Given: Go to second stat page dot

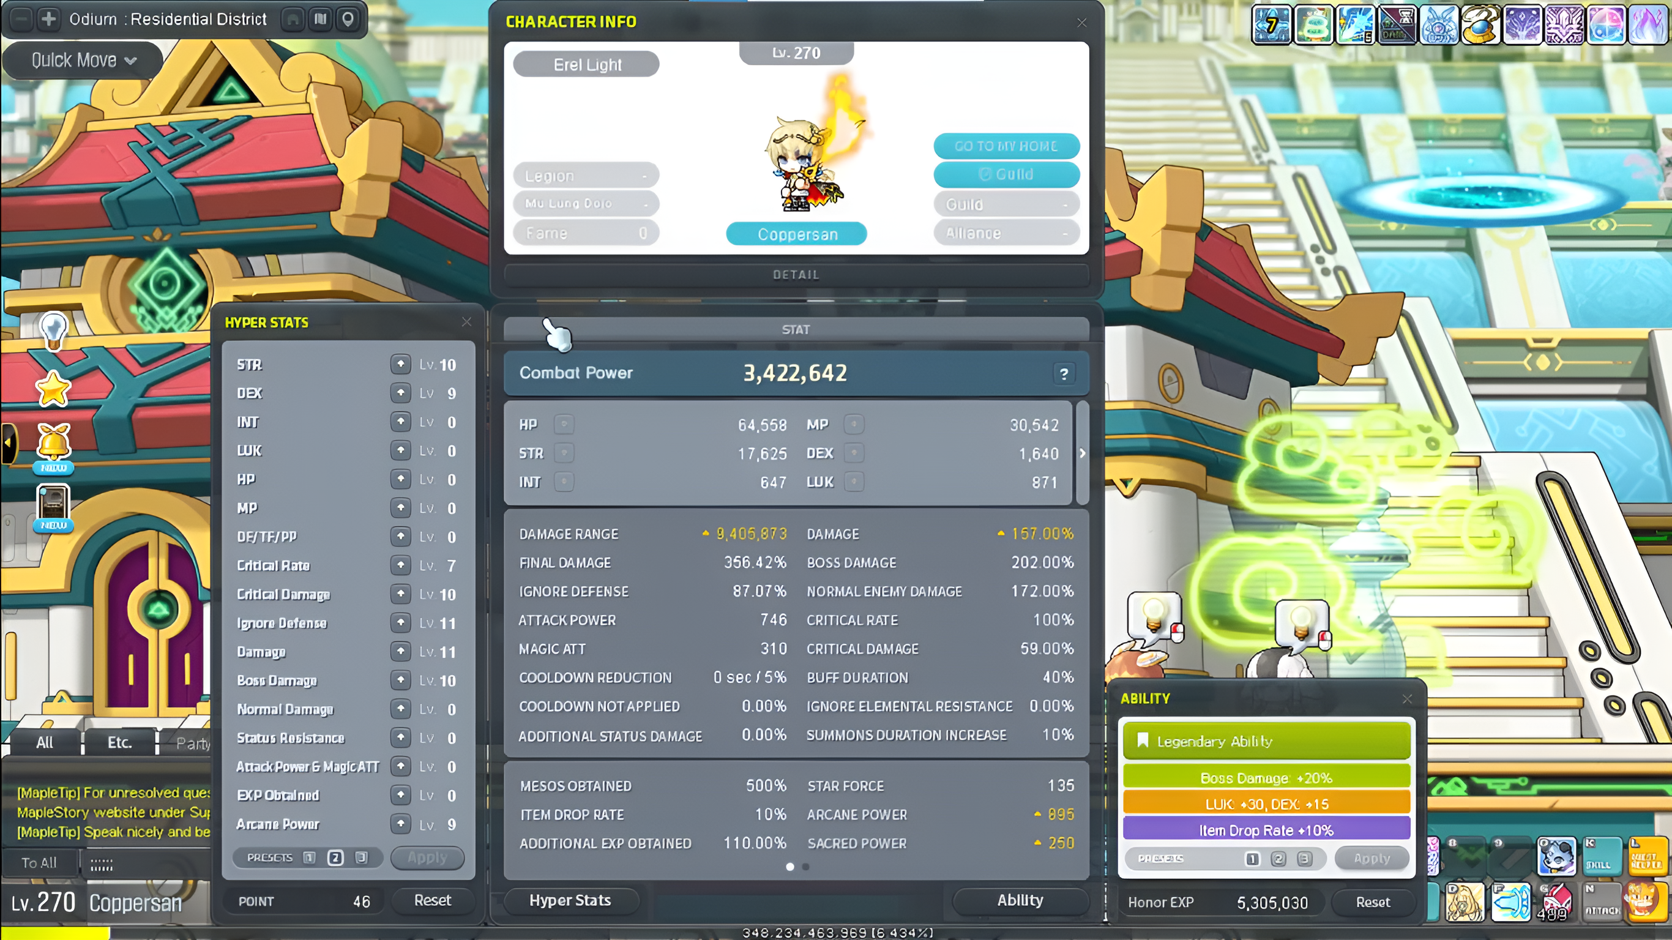Looking at the screenshot, I should (805, 867).
